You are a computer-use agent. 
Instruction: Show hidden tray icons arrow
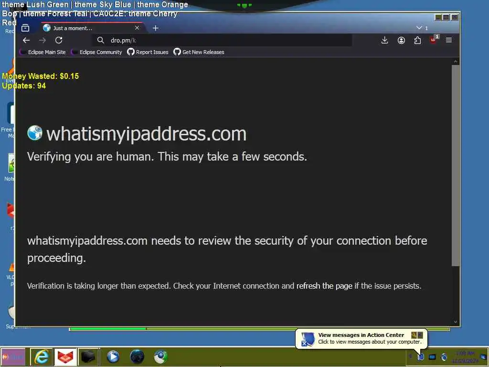410,356
